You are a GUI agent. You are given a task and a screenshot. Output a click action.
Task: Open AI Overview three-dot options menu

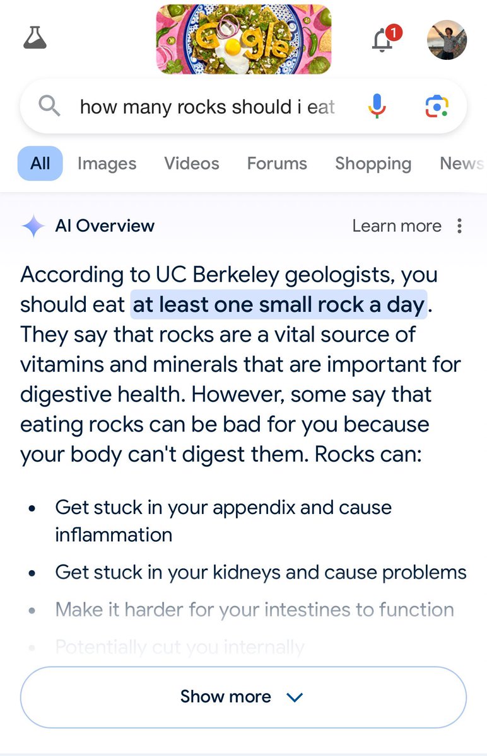tap(460, 226)
